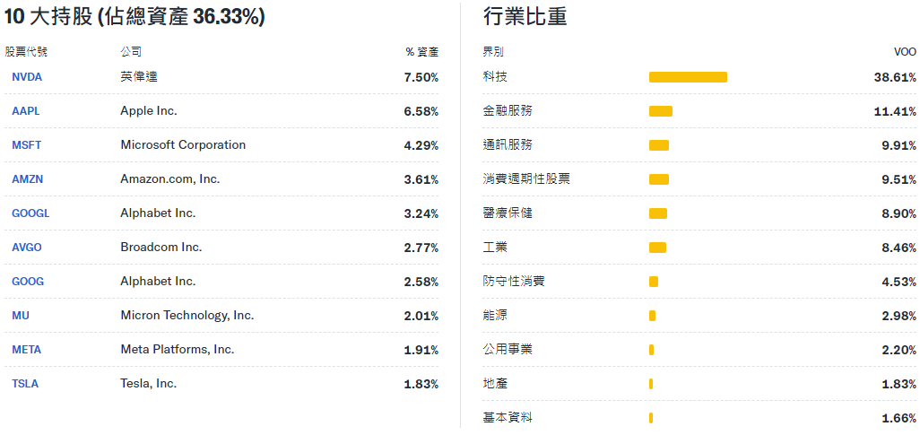Image resolution: width=920 pixels, height=435 pixels.
Task: Open the AMZN ticker link
Action: click(x=28, y=179)
